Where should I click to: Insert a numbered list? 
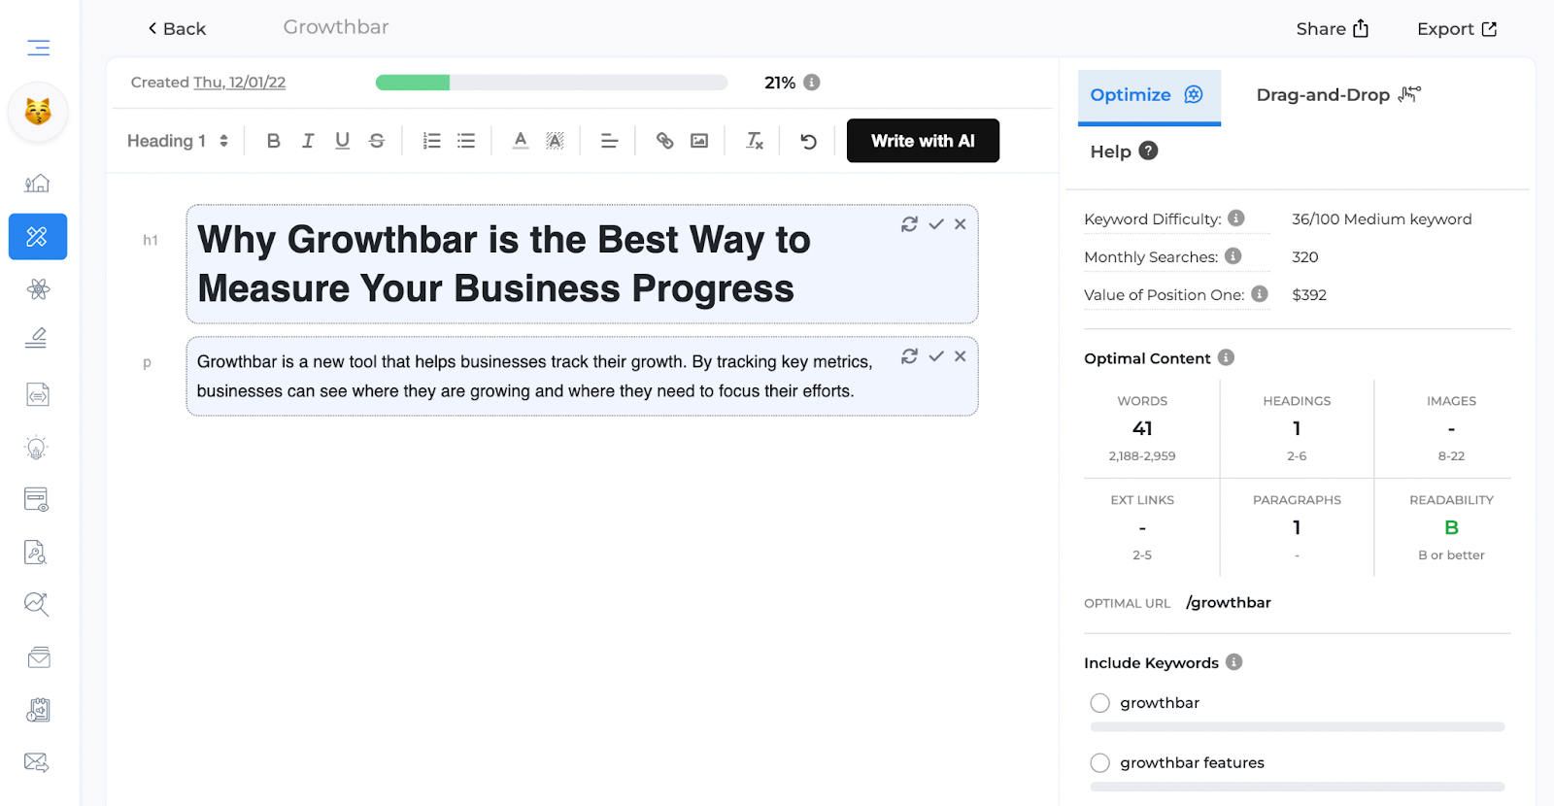[432, 141]
